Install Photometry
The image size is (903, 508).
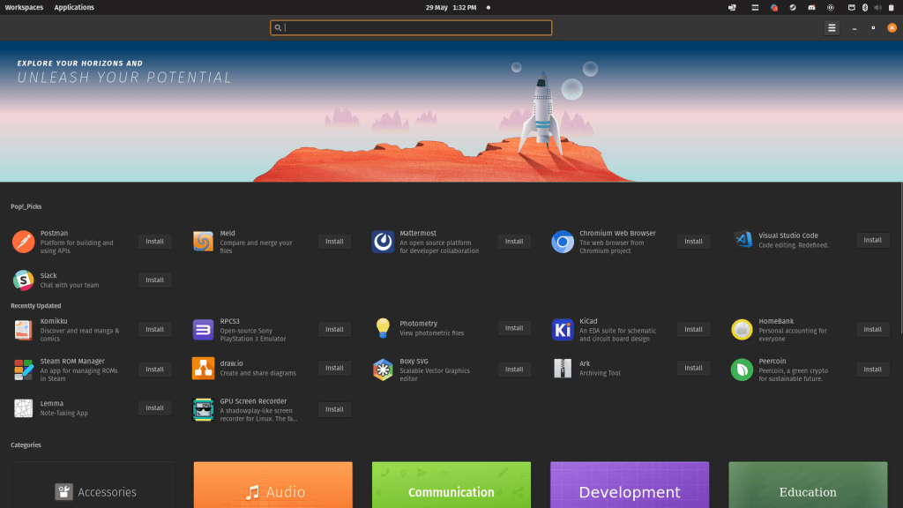(x=514, y=328)
